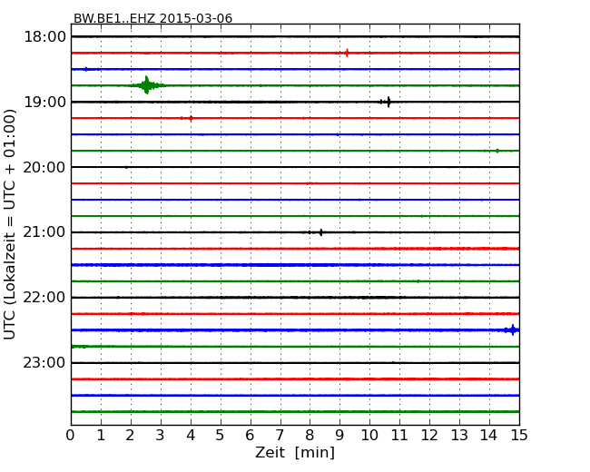The image size is (590, 472).
Task: Click the blue spike near minute 15 below 22:00
Action: pos(512,329)
